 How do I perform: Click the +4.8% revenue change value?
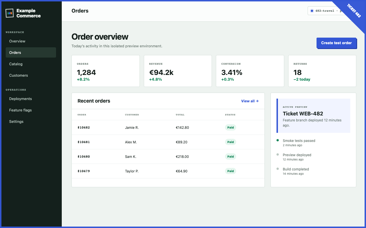tap(156, 79)
